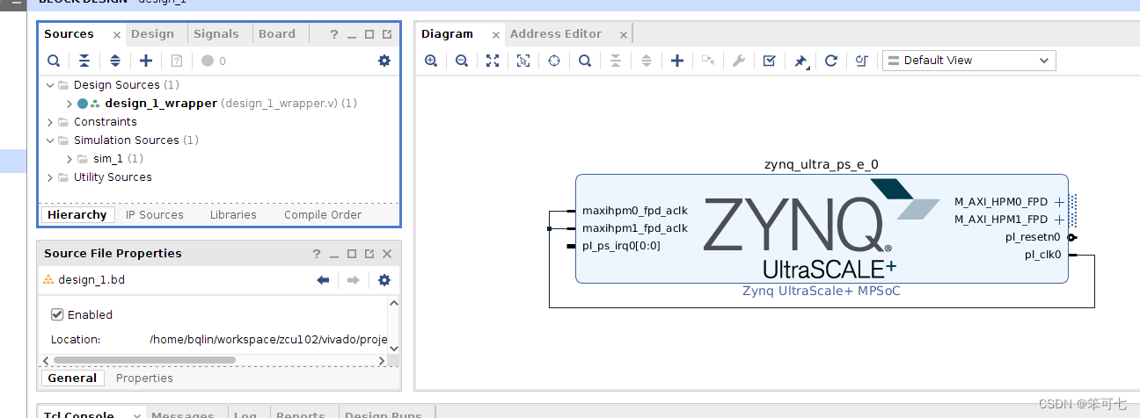Close the Sources tab
Screen dimensions: 1140x418
pyautogui.click(x=117, y=35)
